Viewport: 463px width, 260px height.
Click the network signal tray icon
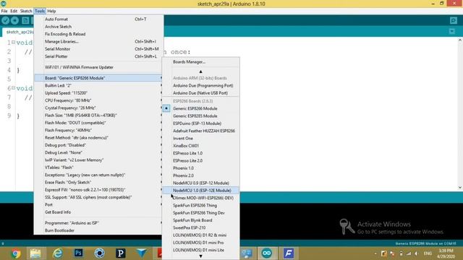(x=409, y=253)
